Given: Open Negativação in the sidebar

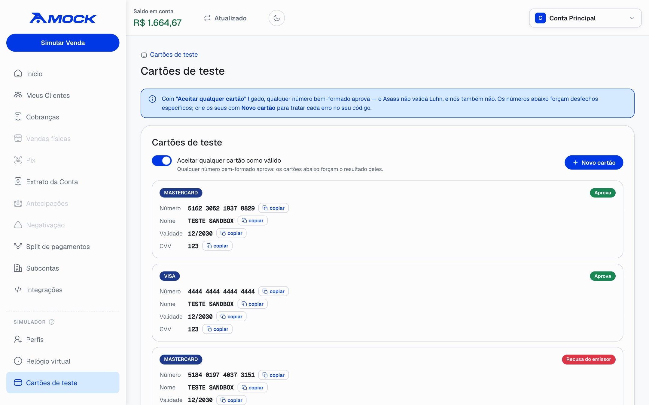Looking at the screenshot, I should pyautogui.click(x=63, y=225).
